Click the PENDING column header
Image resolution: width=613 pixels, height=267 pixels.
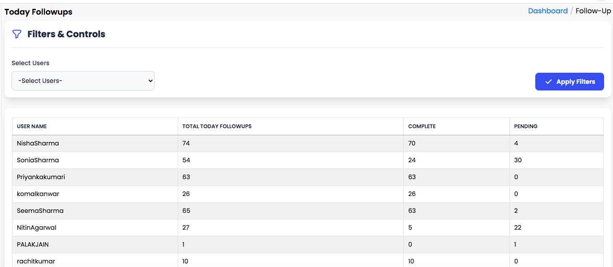525,126
